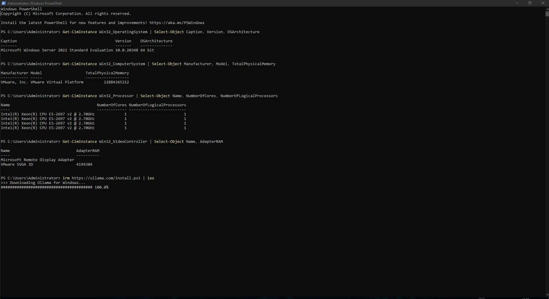Click the vertical scrollbar thumb
Viewport: 549px width, 299px height.
[x=547, y=14]
